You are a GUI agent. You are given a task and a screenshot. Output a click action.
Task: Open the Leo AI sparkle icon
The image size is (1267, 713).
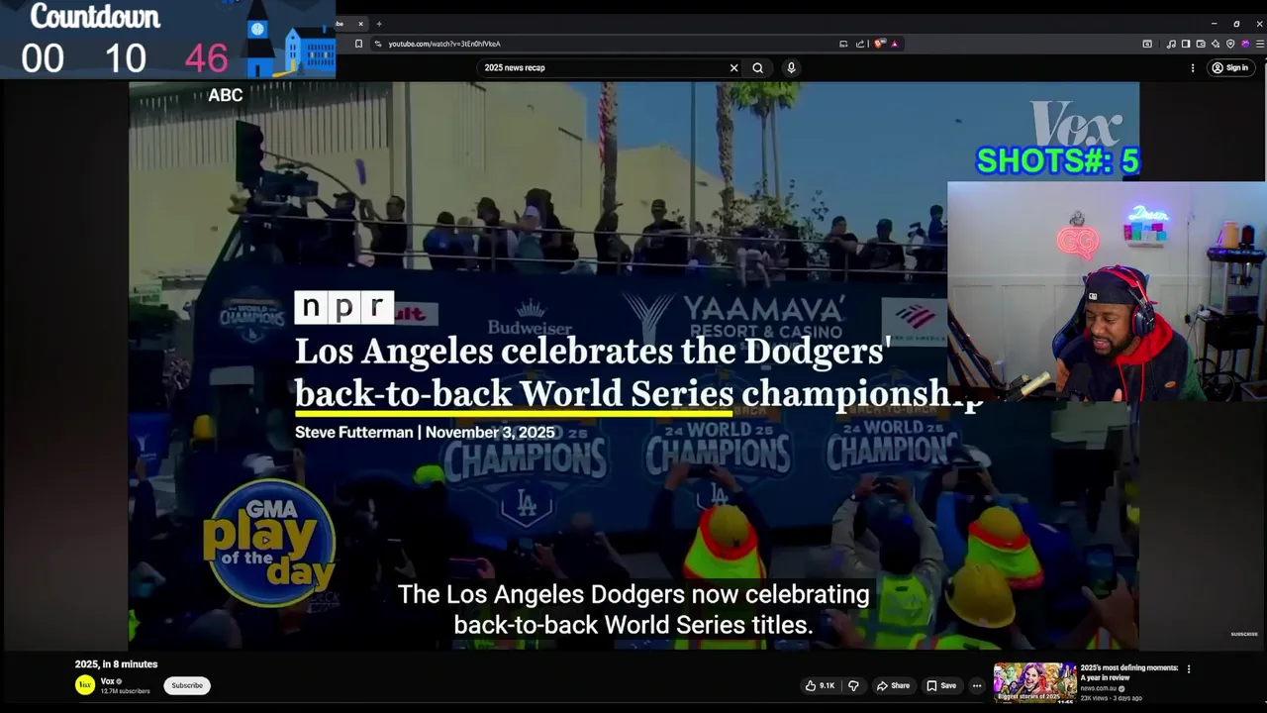[x=1216, y=44]
